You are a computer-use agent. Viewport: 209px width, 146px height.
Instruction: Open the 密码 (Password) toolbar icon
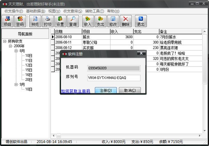20,21
